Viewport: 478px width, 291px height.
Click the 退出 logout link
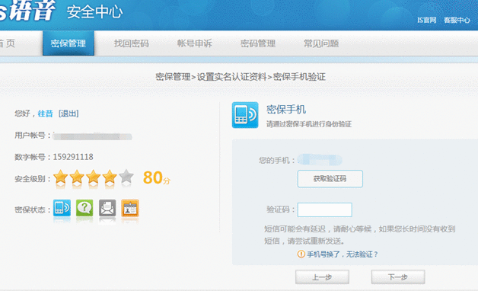[x=69, y=114]
